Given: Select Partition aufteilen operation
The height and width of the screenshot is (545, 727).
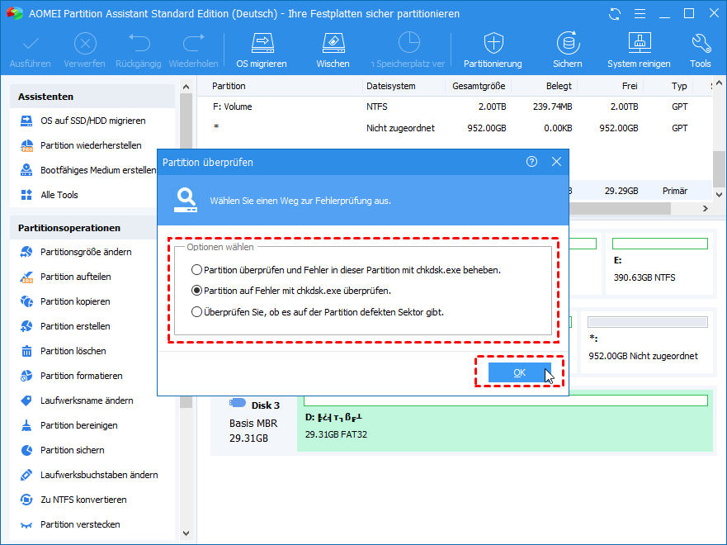Looking at the screenshot, I should click(x=66, y=277).
